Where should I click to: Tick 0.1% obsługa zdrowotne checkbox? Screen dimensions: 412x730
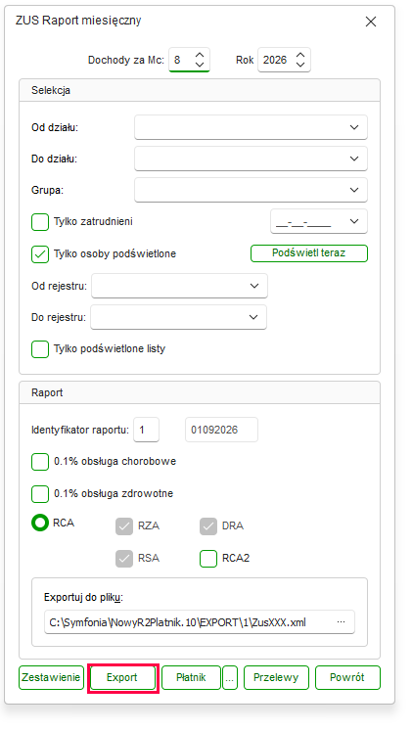tap(40, 494)
